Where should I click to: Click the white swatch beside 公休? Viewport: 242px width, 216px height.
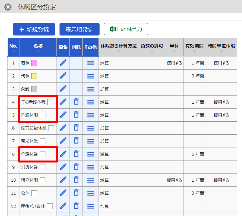click(34, 193)
